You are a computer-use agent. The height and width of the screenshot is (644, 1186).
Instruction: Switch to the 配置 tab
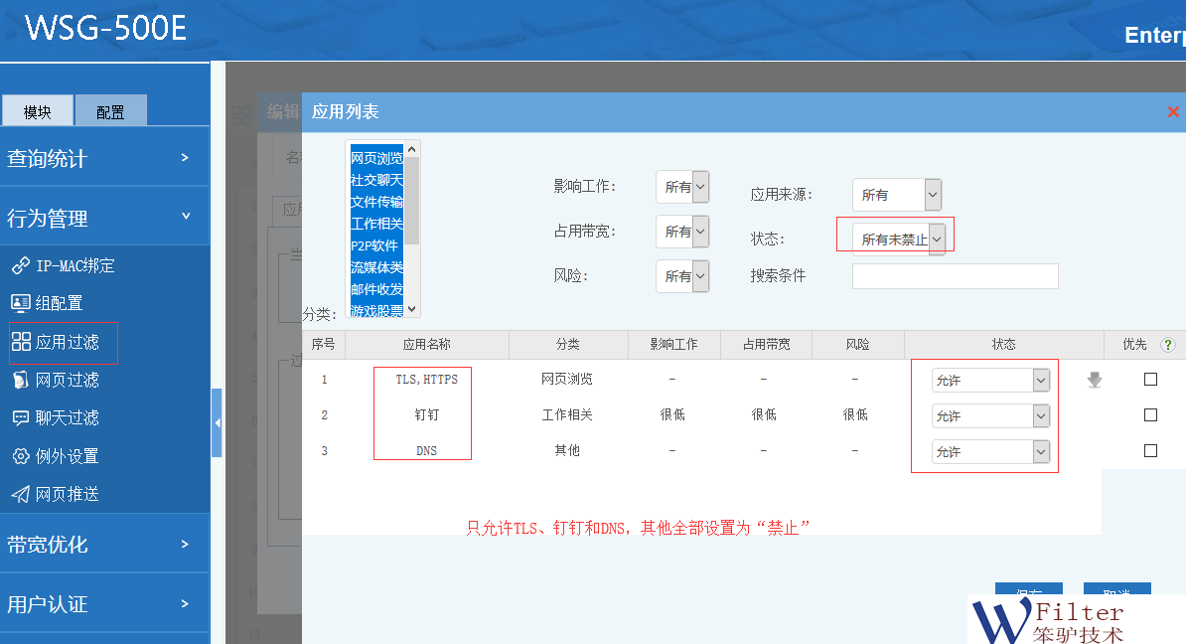pos(110,111)
